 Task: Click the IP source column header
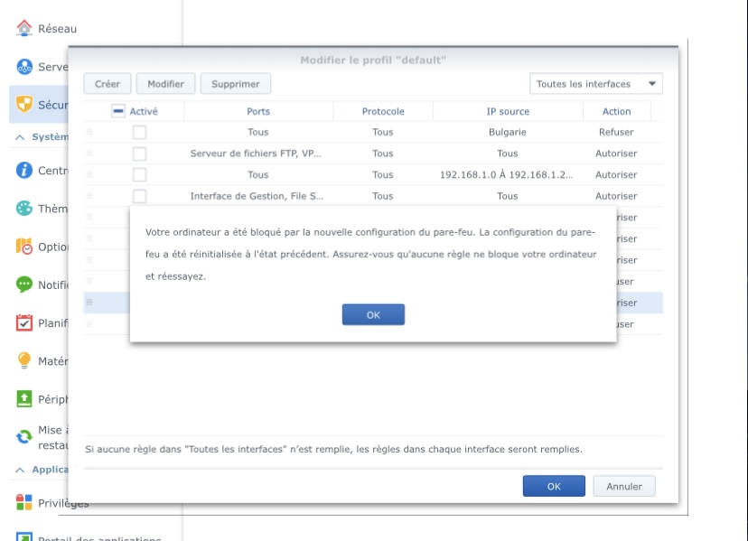[508, 111]
